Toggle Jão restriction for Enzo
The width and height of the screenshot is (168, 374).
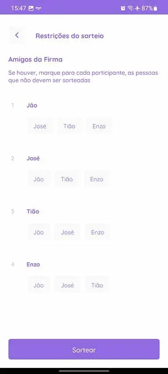(39, 285)
